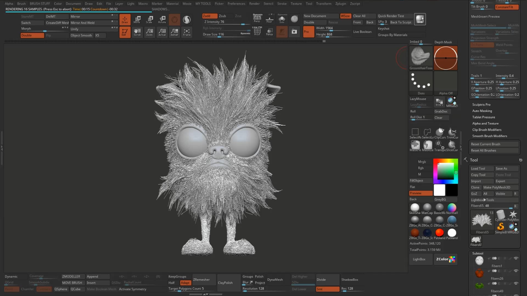Expand the Auto Masking section
The height and width of the screenshot is (296, 527).
482,111
